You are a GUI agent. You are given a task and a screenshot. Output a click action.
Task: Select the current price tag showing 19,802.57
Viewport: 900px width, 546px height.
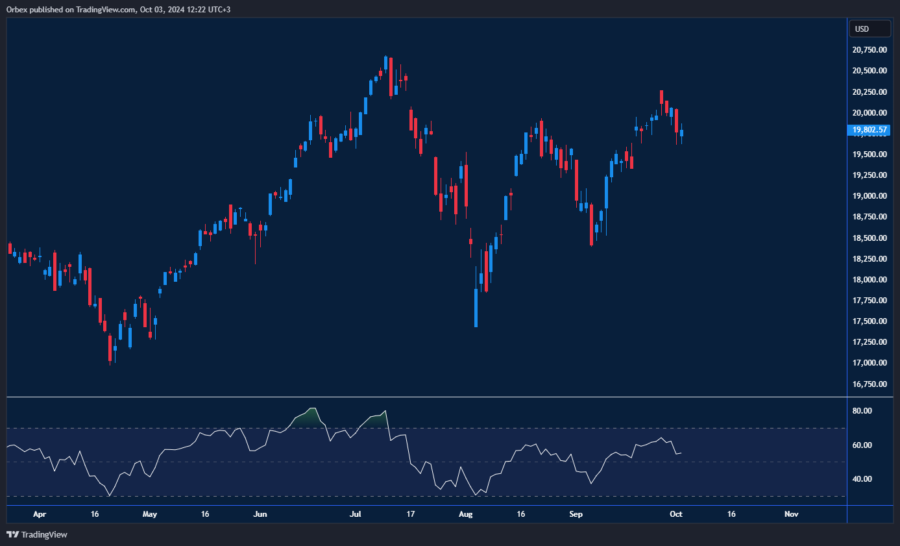tap(870, 130)
